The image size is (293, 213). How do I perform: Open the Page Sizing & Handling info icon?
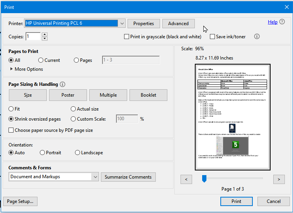62,84
